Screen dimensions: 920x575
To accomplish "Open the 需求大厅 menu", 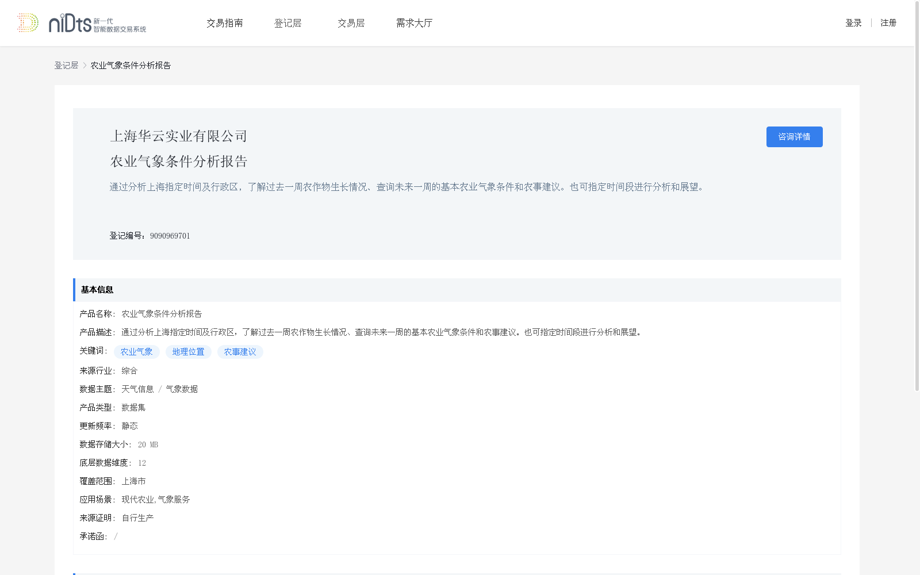I will (x=414, y=23).
